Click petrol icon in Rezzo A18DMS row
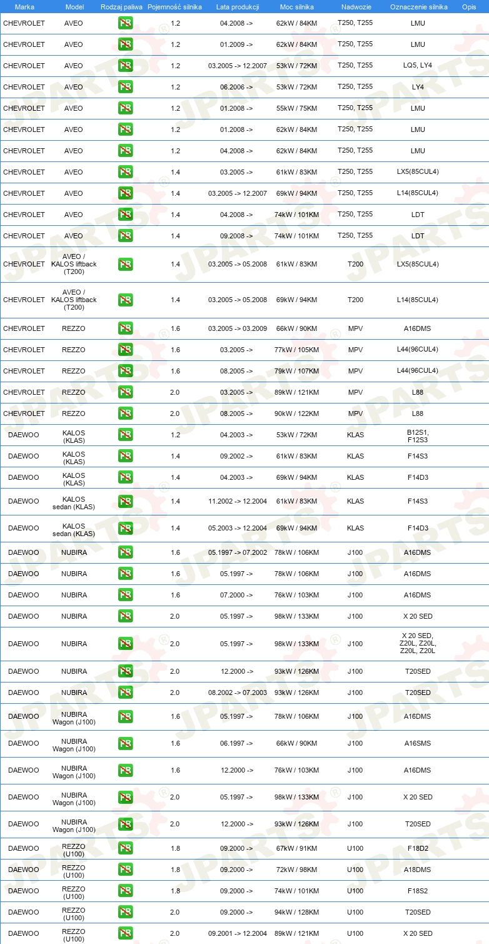The height and width of the screenshot is (944, 489). click(x=125, y=870)
